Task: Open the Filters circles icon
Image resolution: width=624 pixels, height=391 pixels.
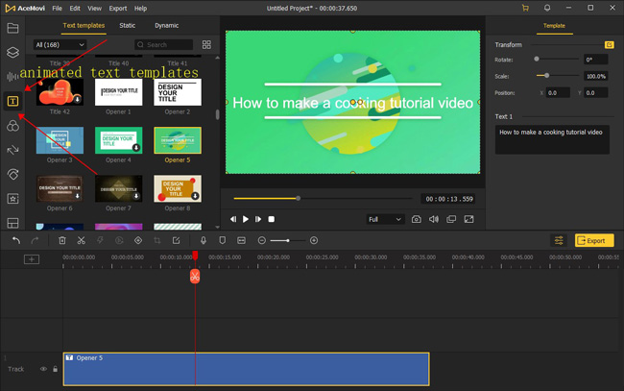Action: [12, 126]
